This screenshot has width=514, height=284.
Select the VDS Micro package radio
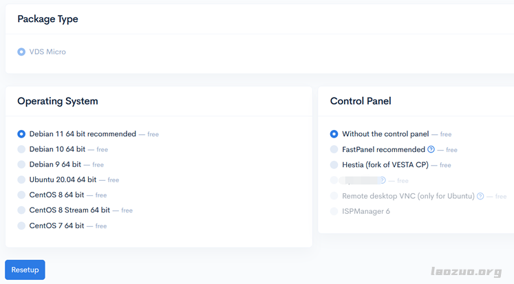click(21, 52)
